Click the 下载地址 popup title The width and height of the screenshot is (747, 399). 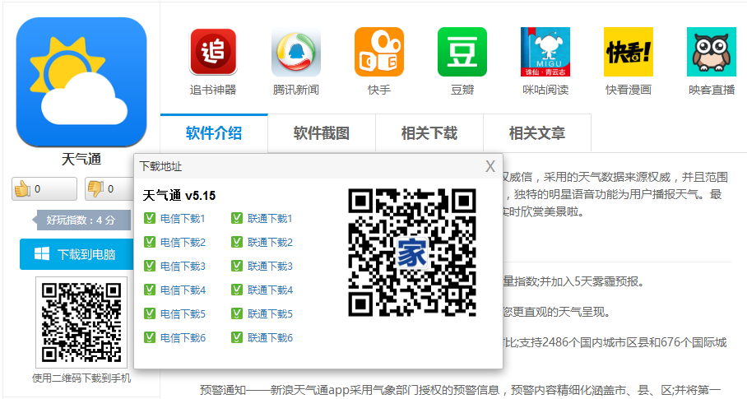[160, 166]
